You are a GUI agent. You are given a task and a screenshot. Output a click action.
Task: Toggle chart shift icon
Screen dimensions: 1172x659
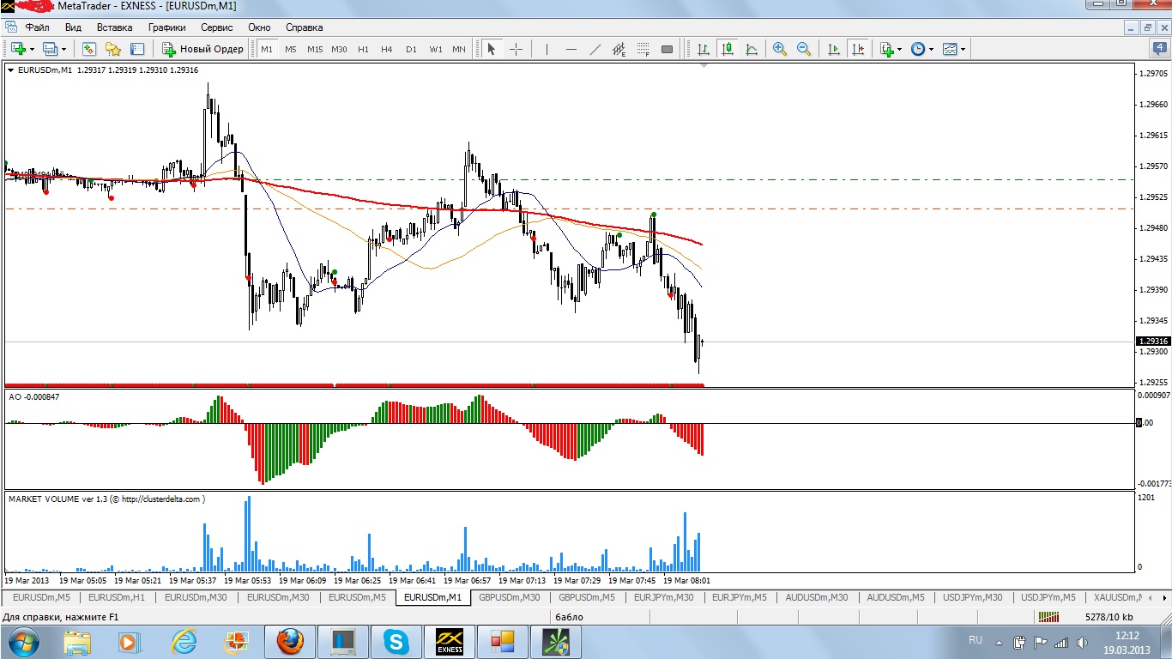[x=857, y=49]
